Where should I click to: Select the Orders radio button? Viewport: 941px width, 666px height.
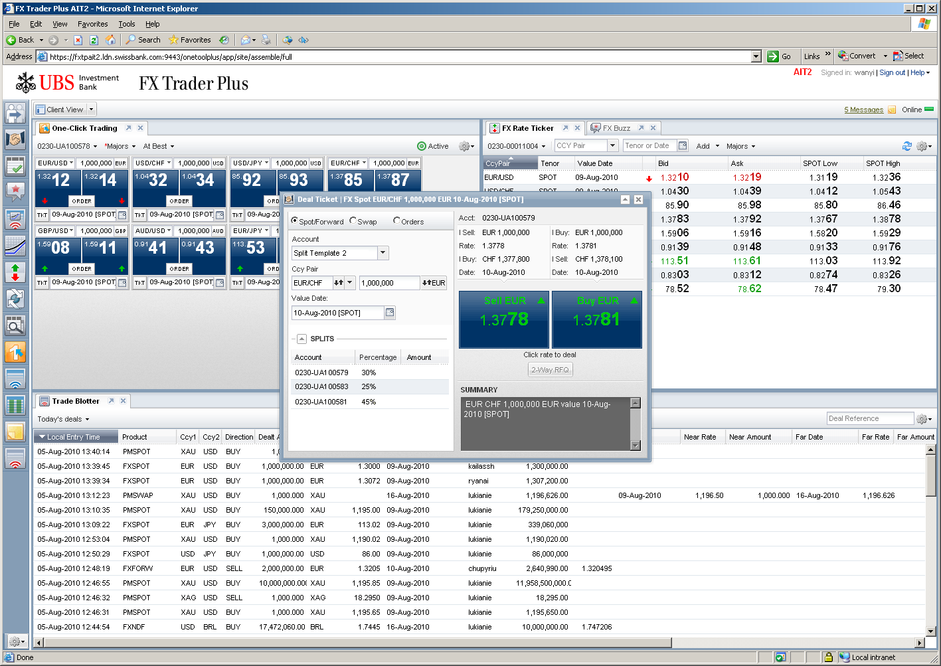click(x=397, y=221)
